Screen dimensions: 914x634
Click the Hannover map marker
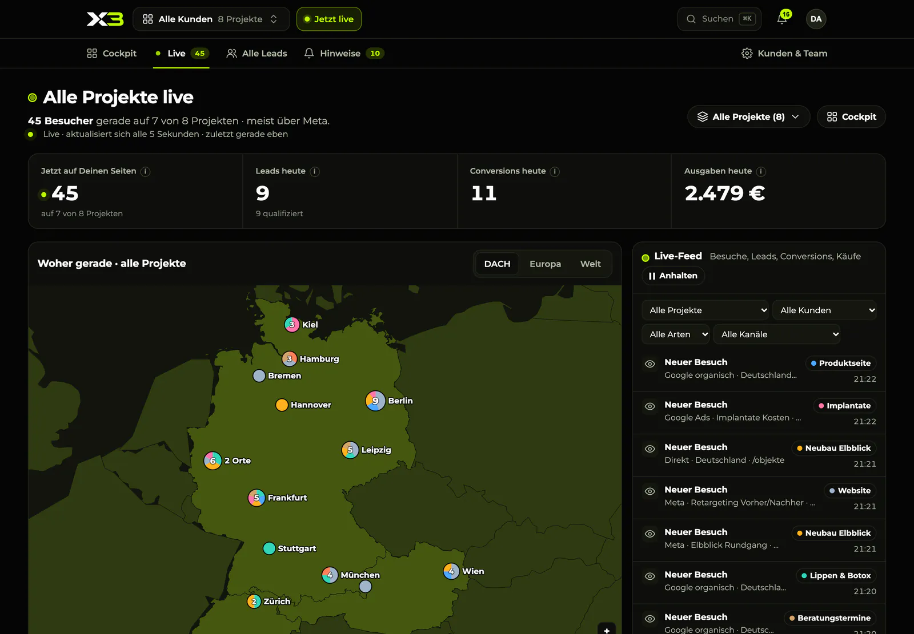[282, 405]
